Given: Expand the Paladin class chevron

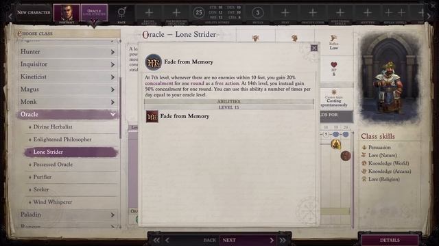Looking at the screenshot, I should (x=112, y=215).
